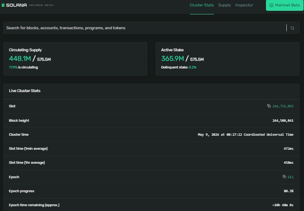304x211 pixels.
Task: Click the 448.1M circulating supply figure
Action: pos(20,58)
